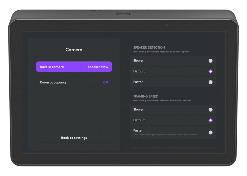The image size is (247, 176).
Task: Click the SPEAKER DETECTION section heading
Action: click(x=149, y=48)
